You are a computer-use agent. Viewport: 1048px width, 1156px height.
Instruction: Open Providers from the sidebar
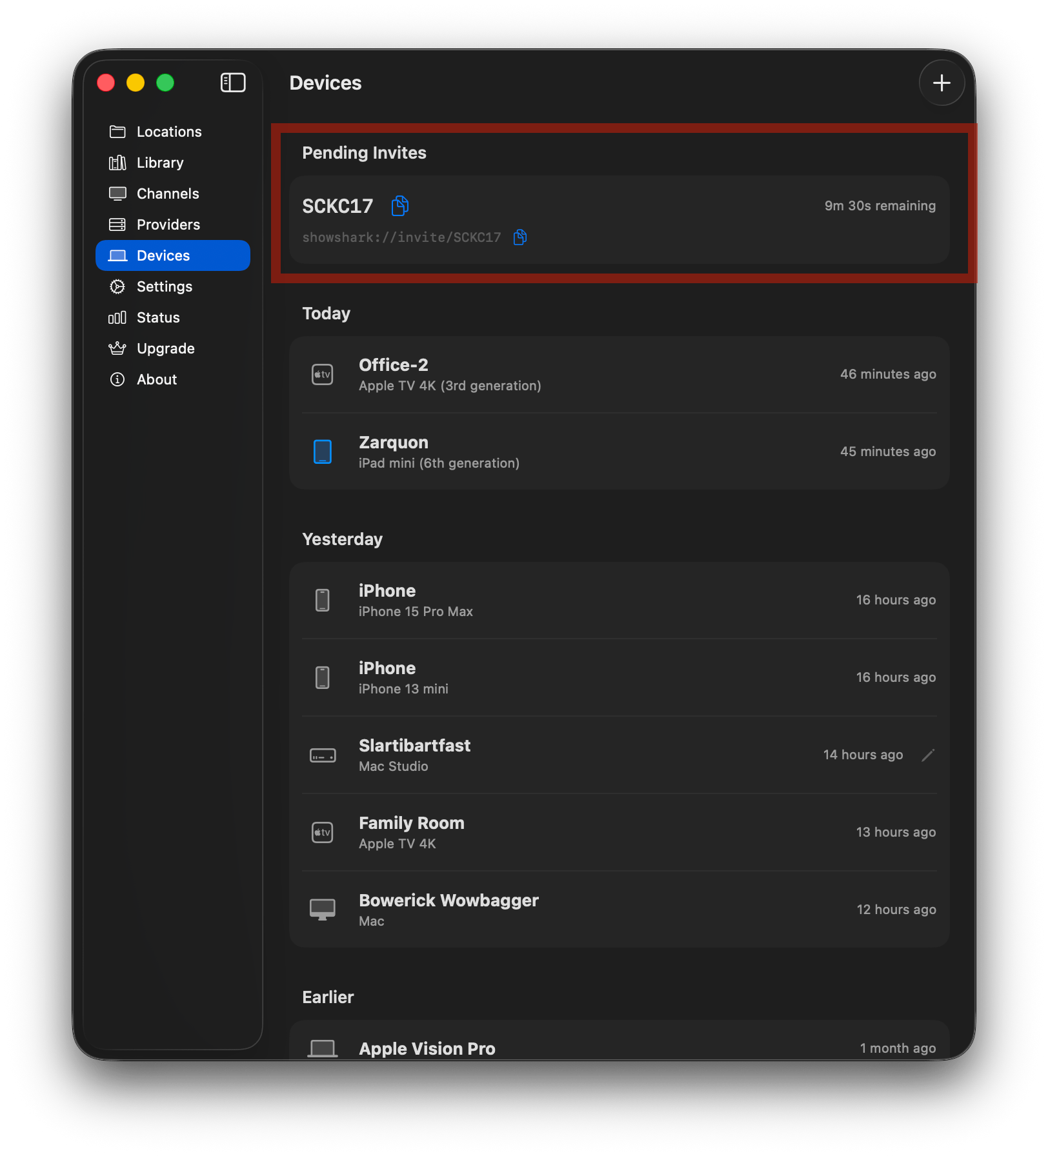[x=168, y=224]
